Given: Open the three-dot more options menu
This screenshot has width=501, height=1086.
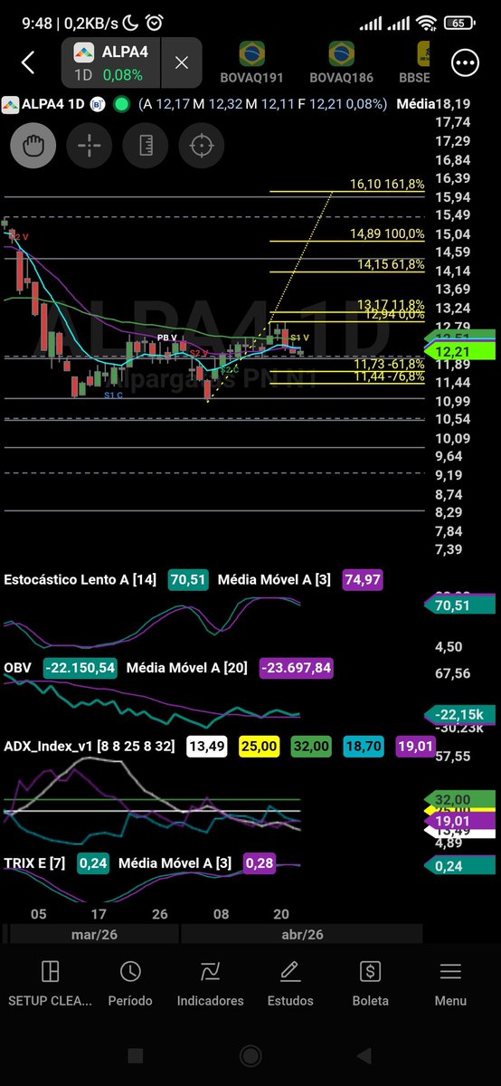Looking at the screenshot, I should pyautogui.click(x=466, y=62).
